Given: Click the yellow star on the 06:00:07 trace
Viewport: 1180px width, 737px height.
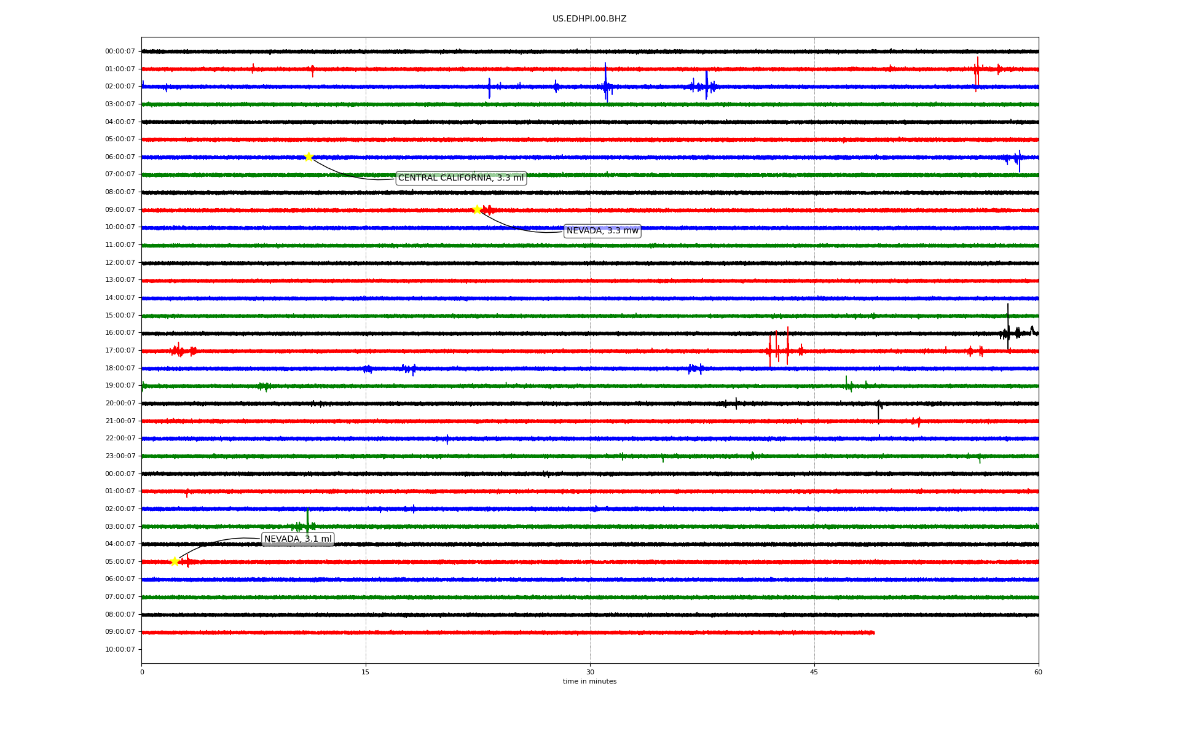Looking at the screenshot, I should click(x=309, y=157).
